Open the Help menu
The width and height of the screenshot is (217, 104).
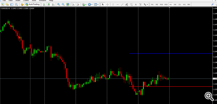[51, 1]
